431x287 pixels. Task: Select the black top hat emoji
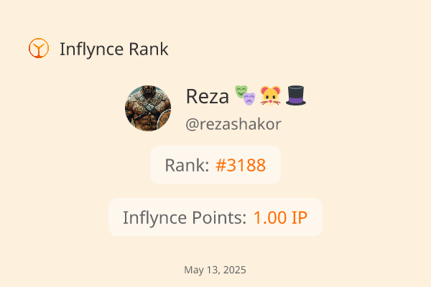click(x=296, y=95)
